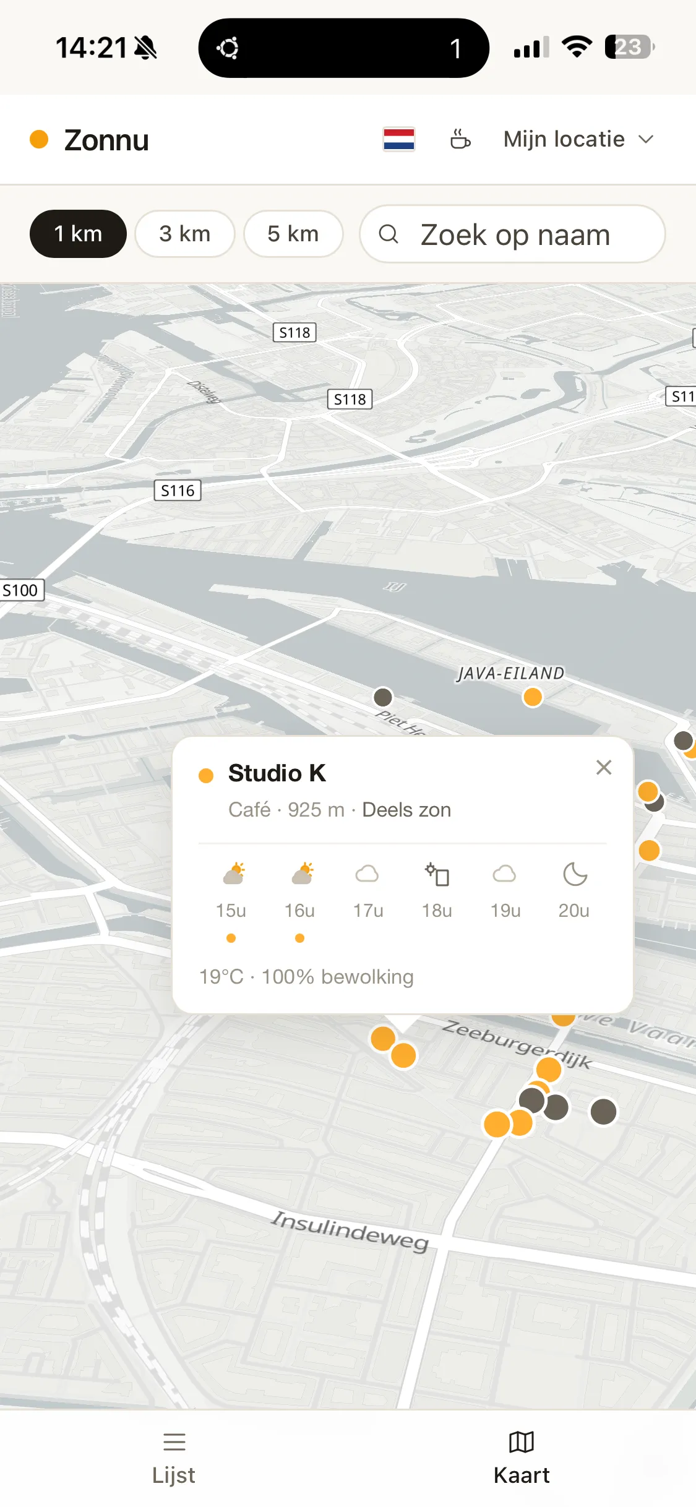Screen dimensions: 696x1507
Task: Tap the "Café · 925 m · Deels zon" subtitle
Action: pos(340,810)
